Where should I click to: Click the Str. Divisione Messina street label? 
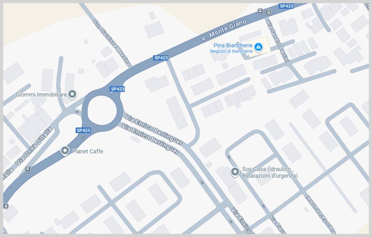coord(112,43)
